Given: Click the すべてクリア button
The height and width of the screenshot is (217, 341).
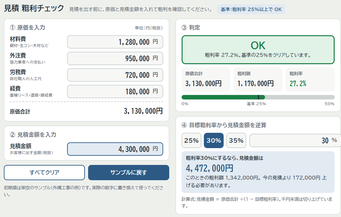Looking at the screenshot, I should click(x=44, y=172).
